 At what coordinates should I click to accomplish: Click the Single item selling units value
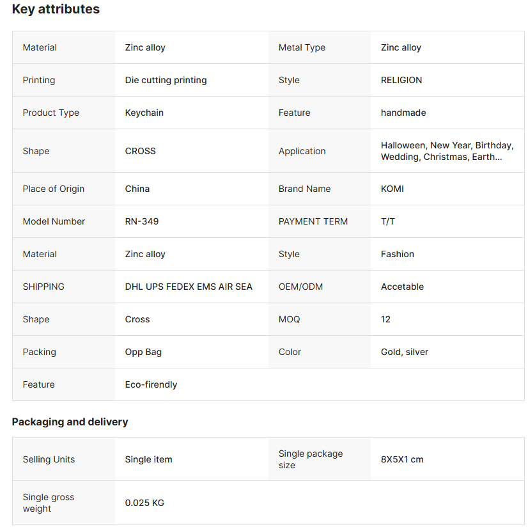point(148,459)
